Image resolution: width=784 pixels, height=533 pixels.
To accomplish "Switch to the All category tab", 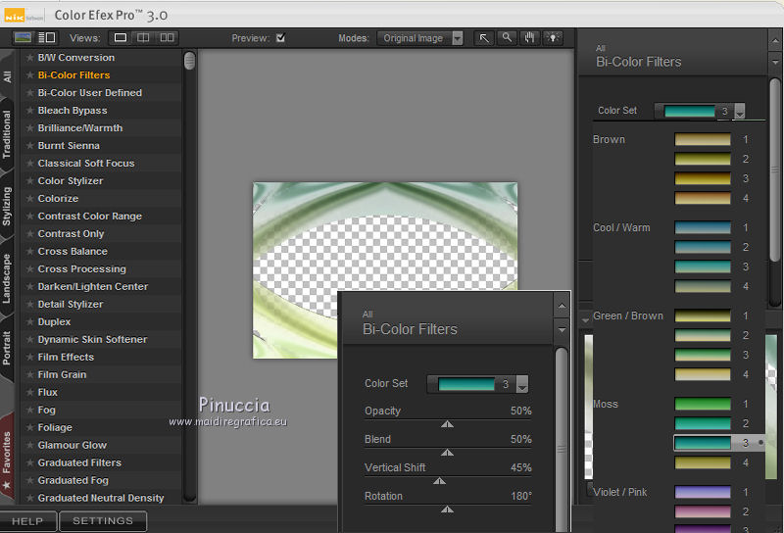I will (7, 76).
